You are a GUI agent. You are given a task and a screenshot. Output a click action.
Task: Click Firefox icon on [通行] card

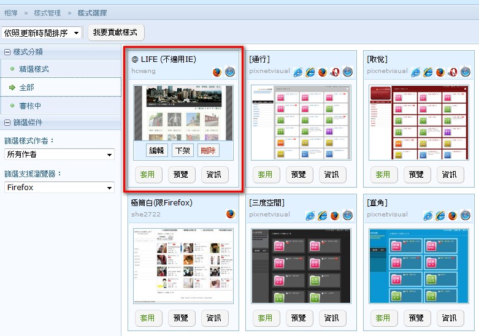323,72
